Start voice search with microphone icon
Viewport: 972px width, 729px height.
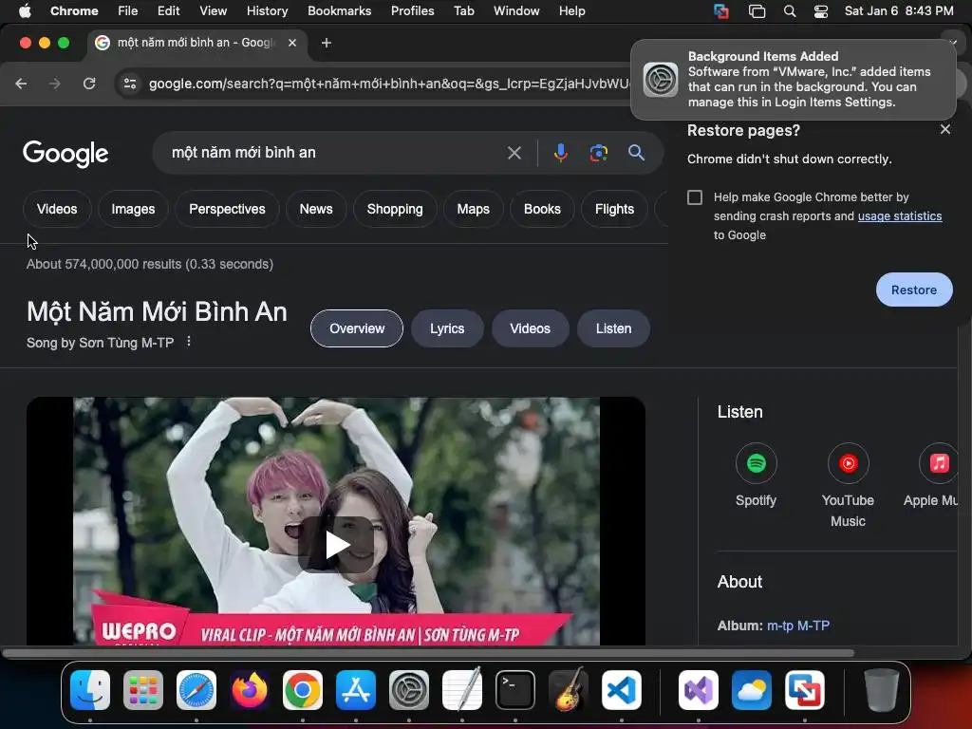pos(560,153)
